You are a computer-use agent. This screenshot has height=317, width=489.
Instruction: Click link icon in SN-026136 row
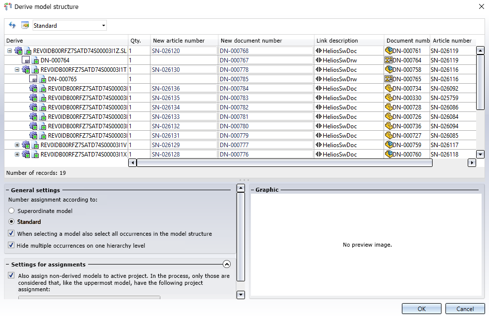point(318,89)
